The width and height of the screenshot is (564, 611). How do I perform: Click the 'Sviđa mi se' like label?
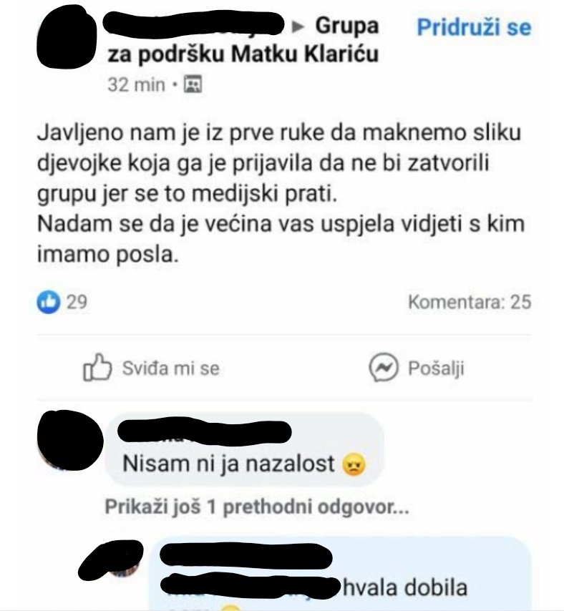click(x=171, y=368)
